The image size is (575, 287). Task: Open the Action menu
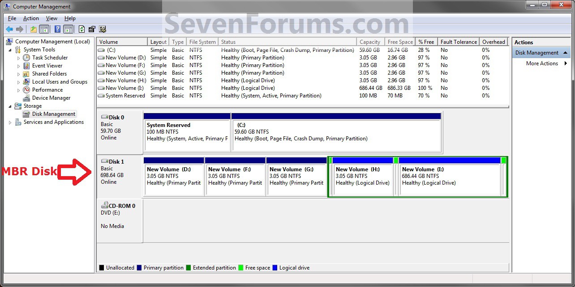pyautogui.click(x=30, y=18)
